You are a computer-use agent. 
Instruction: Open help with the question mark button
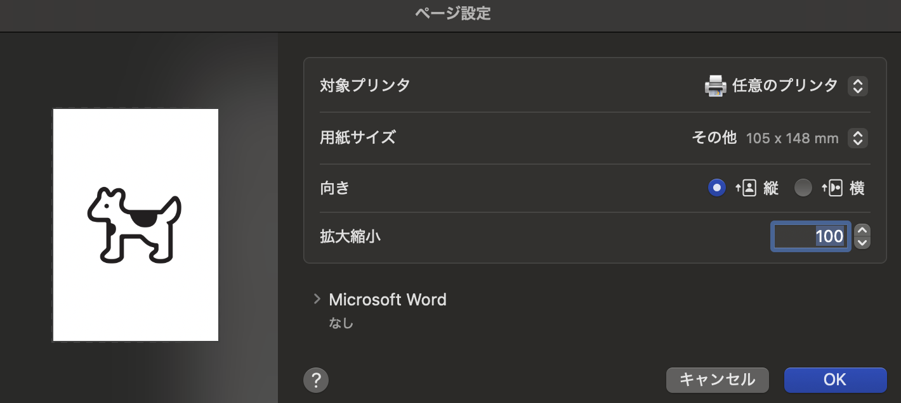[x=316, y=380]
